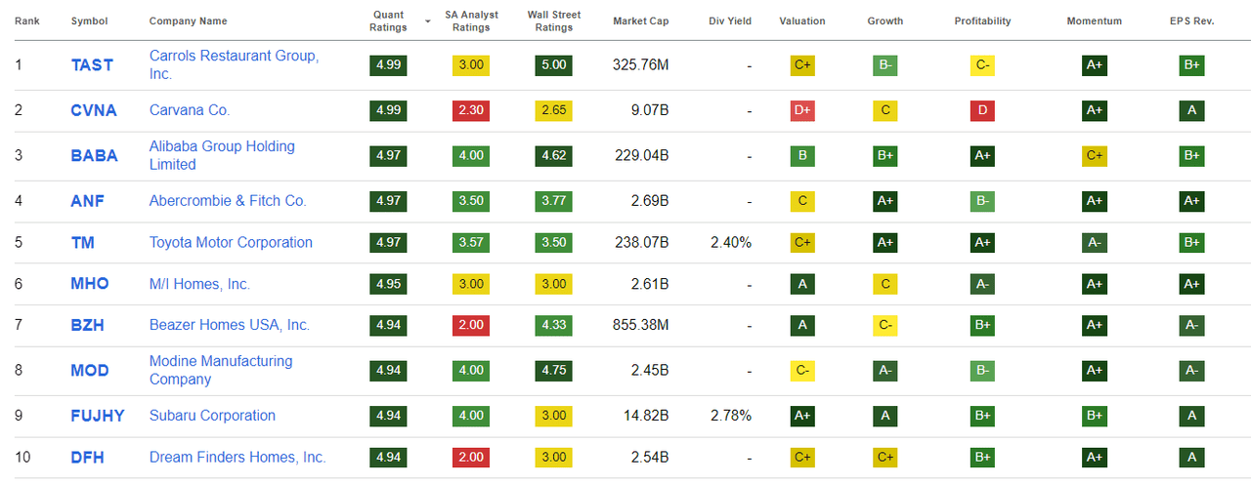Open Dream Finders Homes, Inc. page
Viewport: 1251px width, 483px height.
pyautogui.click(x=237, y=457)
